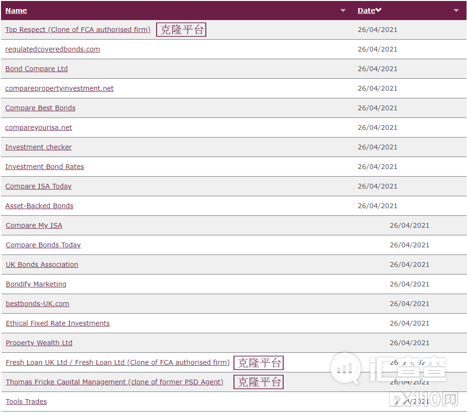Open regulatedcoveredbonds.com entry
This screenshot has height=413, width=467.
tap(53, 49)
